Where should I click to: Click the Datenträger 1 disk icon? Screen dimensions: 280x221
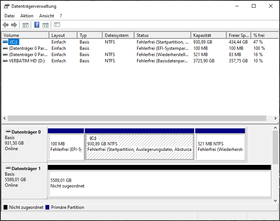pyautogui.click(x=8, y=168)
